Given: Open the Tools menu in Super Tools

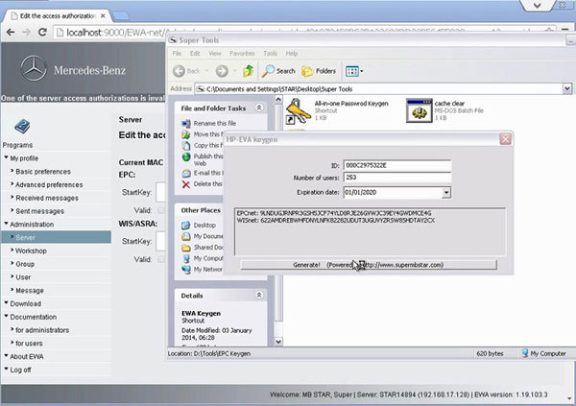Looking at the screenshot, I should click(270, 54).
